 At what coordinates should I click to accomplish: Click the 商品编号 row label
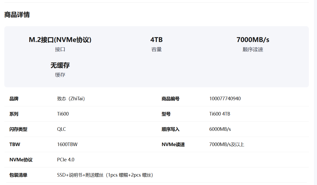(x=170, y=99)
